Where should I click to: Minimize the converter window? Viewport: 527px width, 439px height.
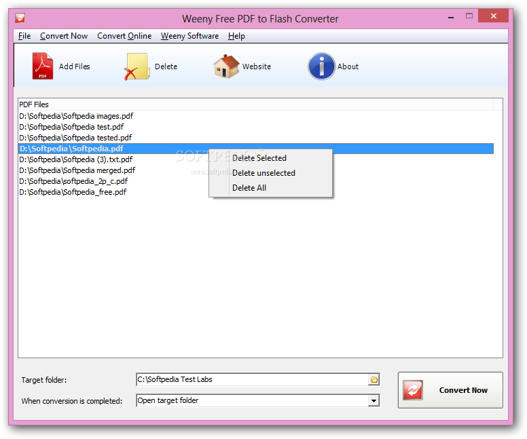pyautogui.click(x=451, y=16)
